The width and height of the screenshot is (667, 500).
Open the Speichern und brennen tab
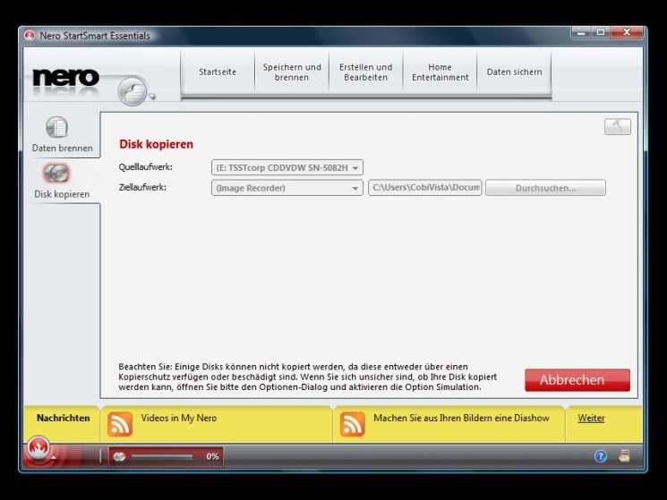coord(292,72)
